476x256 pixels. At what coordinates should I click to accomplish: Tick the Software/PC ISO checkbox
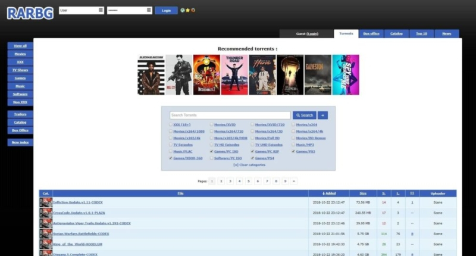click(211, 158)
